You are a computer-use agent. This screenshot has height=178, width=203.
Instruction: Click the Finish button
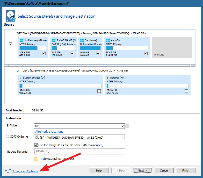point(186,170)
